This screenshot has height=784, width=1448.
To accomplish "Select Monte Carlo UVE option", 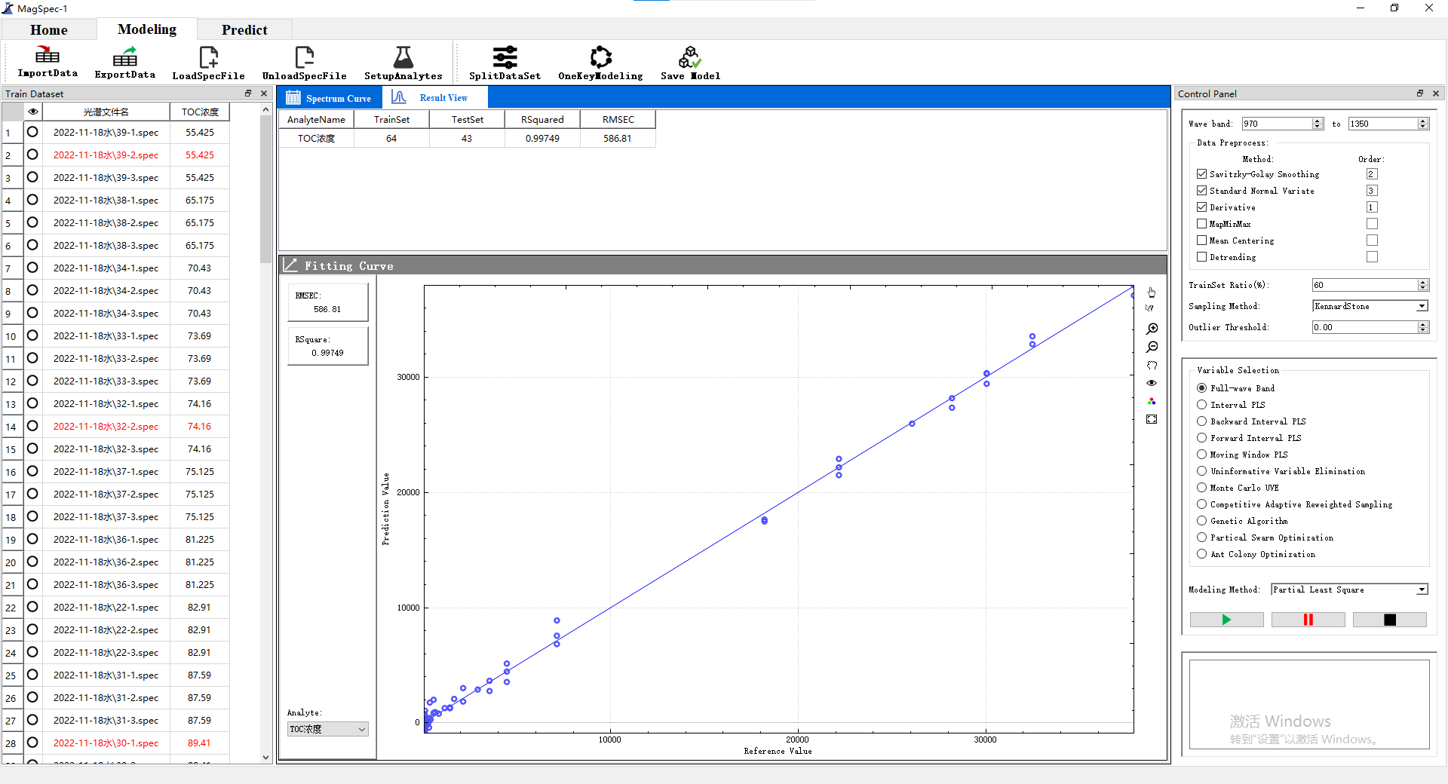I will 1201,488.
